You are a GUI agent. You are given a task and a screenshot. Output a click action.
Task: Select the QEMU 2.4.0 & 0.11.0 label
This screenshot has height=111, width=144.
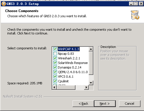[73, 72]
